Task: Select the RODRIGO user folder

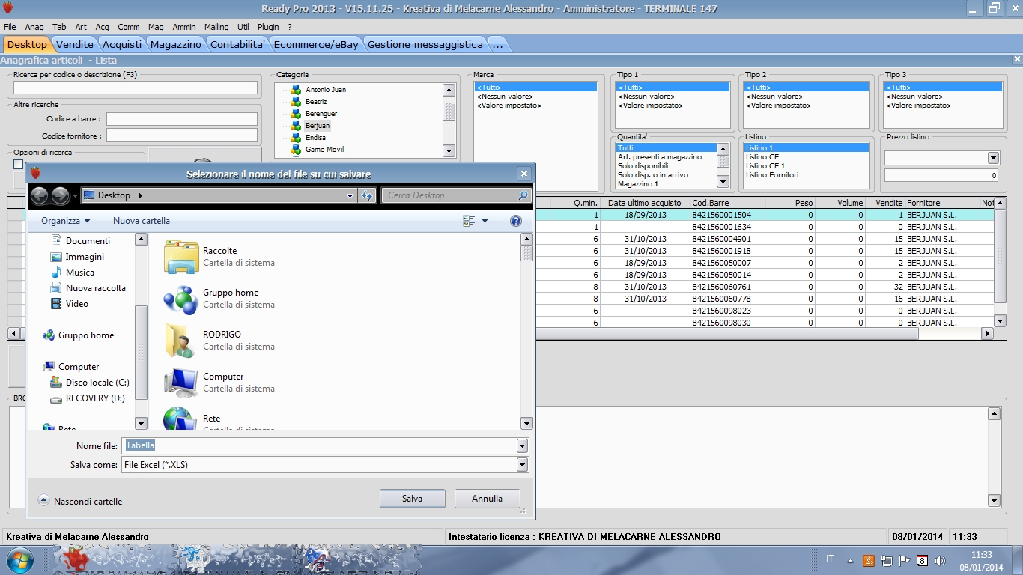Action: click(x=219, y=340)
